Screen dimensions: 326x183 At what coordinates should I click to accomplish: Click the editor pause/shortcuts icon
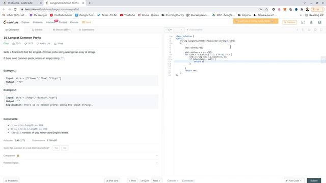click(304, 30)
